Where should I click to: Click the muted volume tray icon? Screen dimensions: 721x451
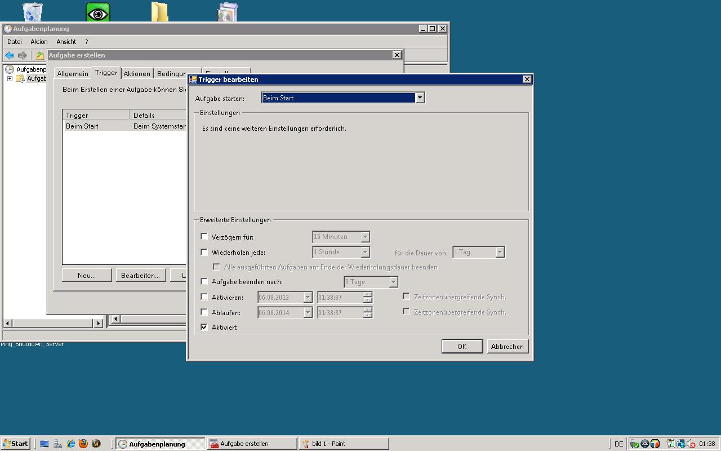[x=690, y=444]
